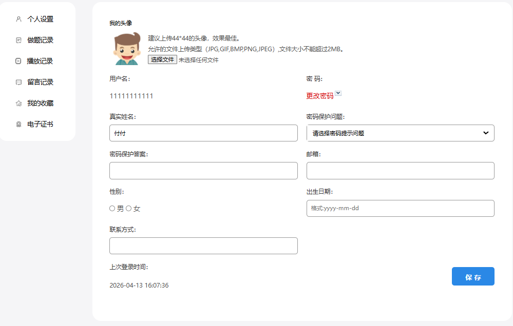
Task: Click the certificate icon beside 电子证书
Action: click(x=18, y=124)
